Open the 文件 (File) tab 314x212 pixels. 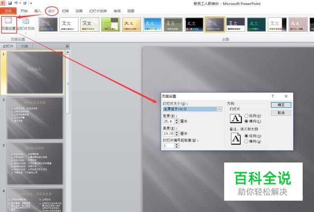pyautogui.click(x=9, y=11)
